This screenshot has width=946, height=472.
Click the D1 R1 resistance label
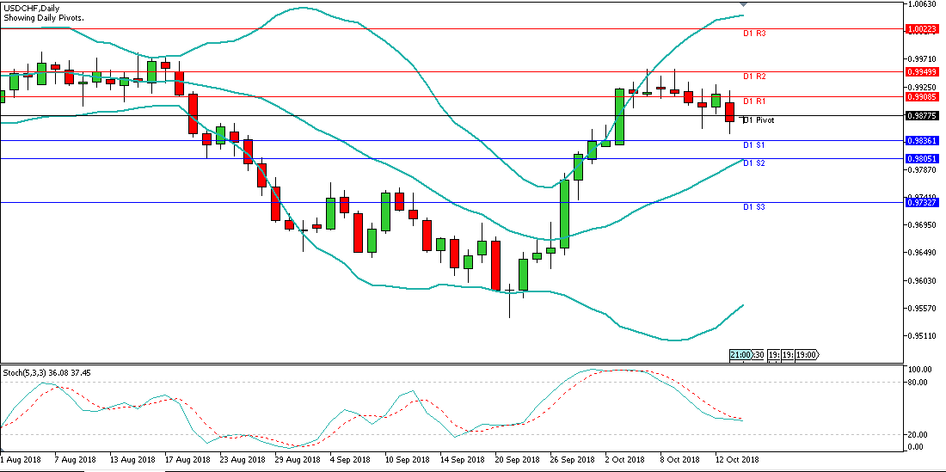coord(754,101)
